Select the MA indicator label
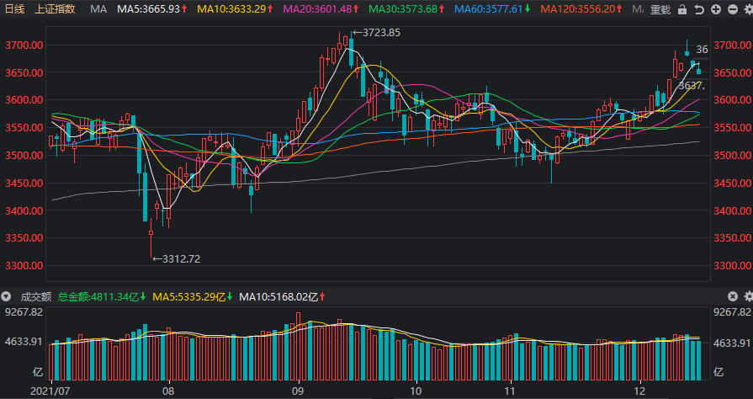Image resolution: width=753 pixels, height=399 pixels. click(98, 9)
